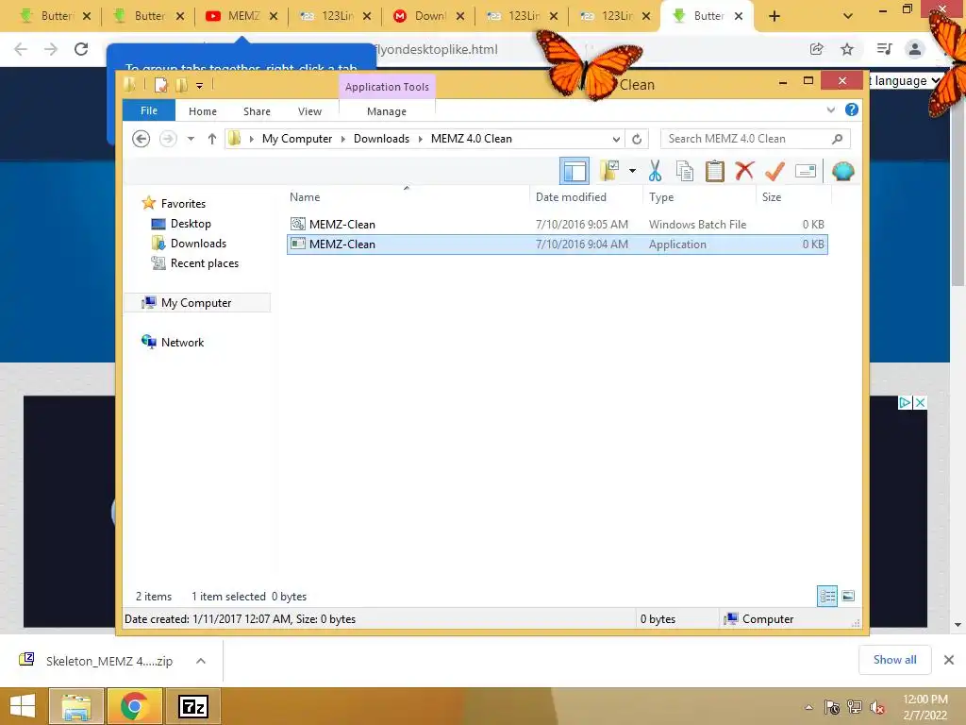Go forward in the Explorer window

(x=168, y=139)
